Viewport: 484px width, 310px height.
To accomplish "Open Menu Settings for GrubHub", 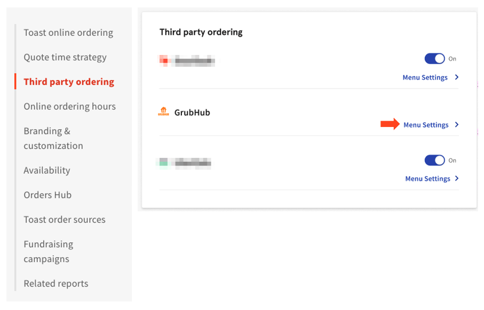I will coord(425,124).
